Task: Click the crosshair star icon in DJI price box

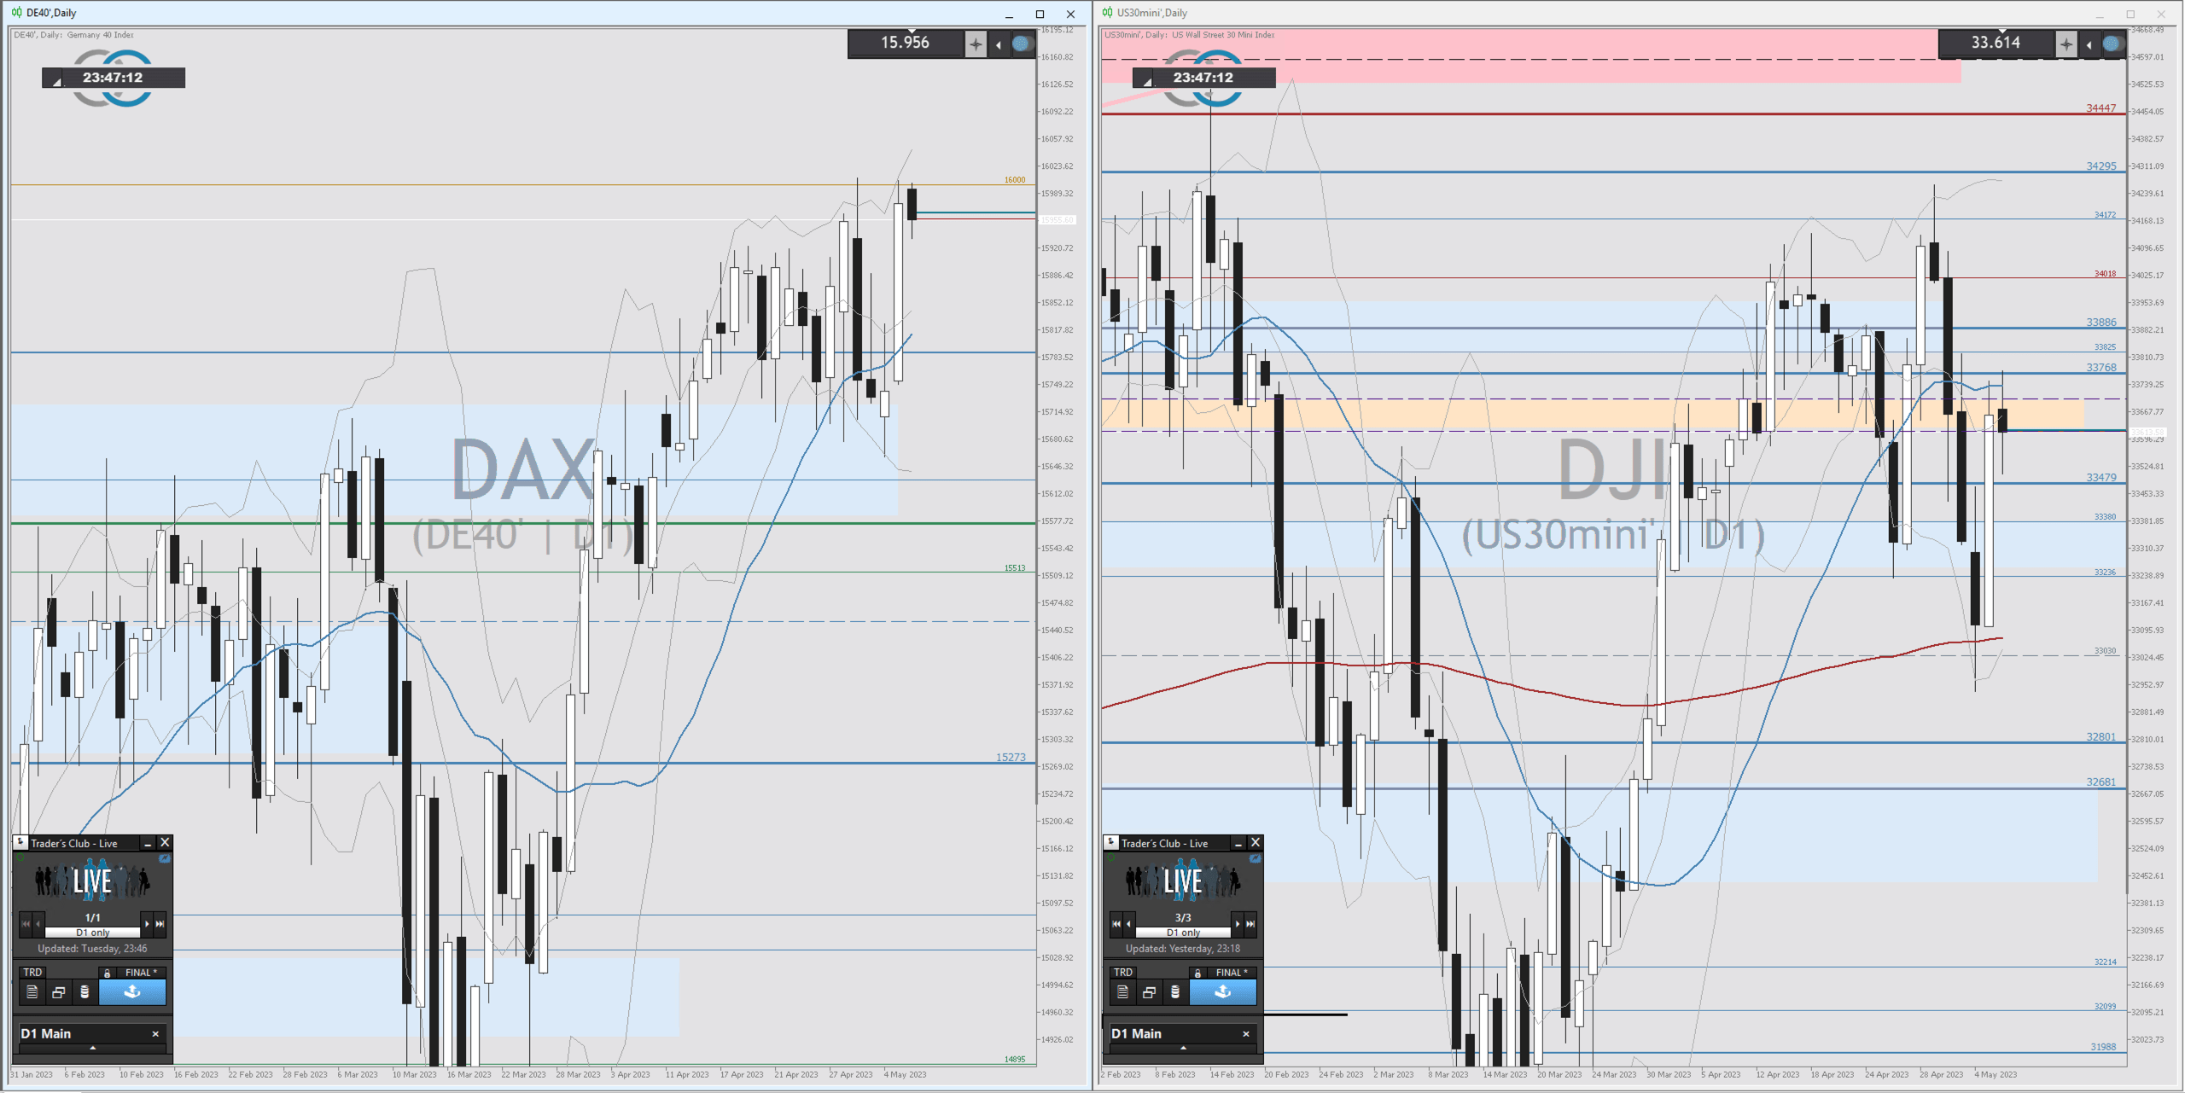Action: (x=2066, y=44)
